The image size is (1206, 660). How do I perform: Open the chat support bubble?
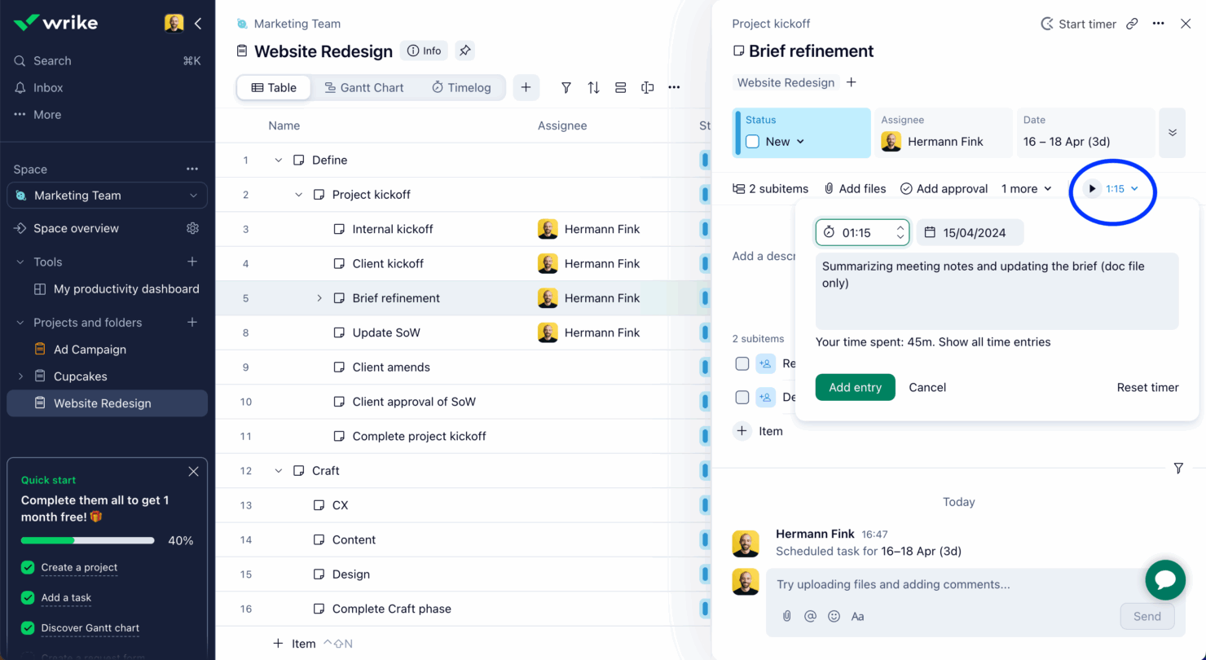[x=1165, y=579]
